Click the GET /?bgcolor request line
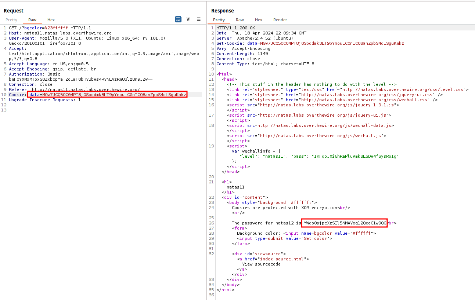This screenshot has width=475, height=300. 50,28
